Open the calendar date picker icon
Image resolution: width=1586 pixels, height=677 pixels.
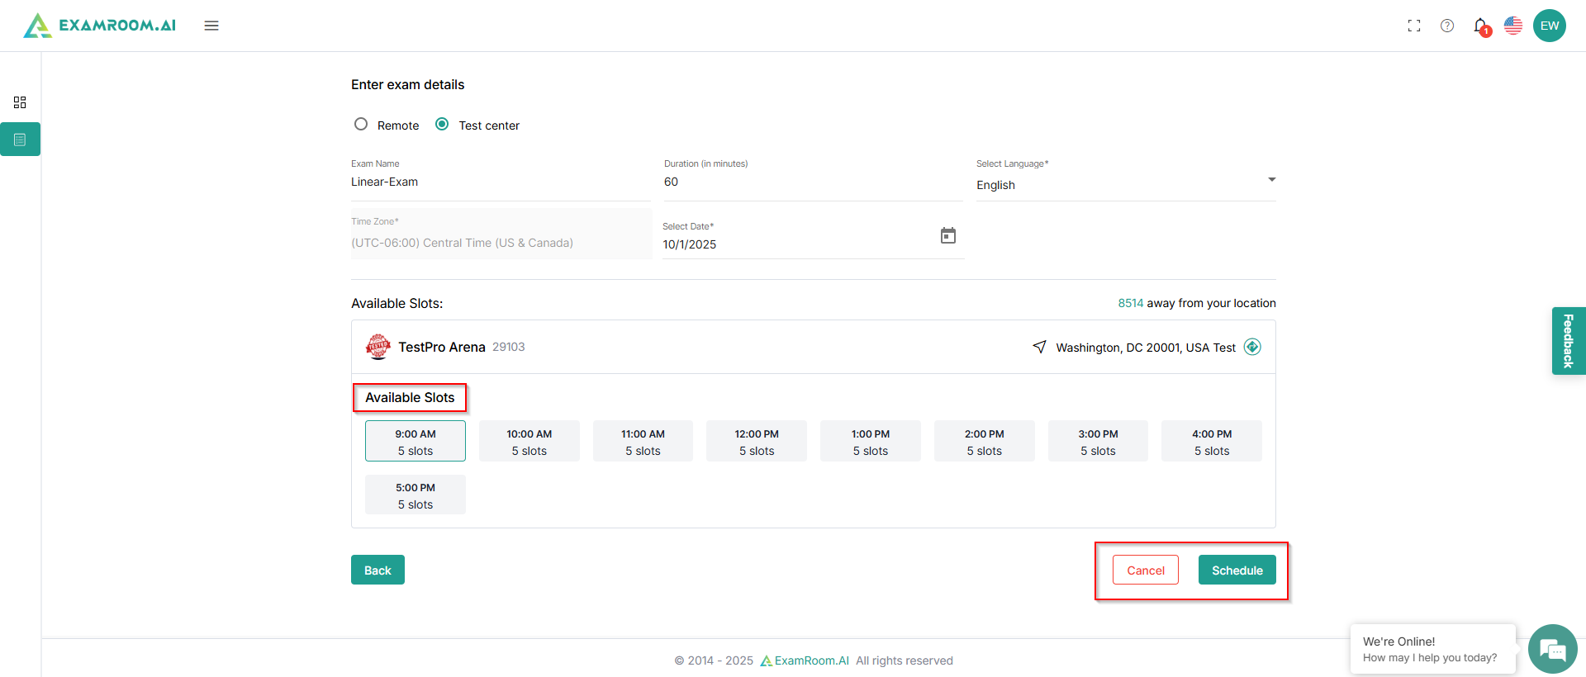948,236
